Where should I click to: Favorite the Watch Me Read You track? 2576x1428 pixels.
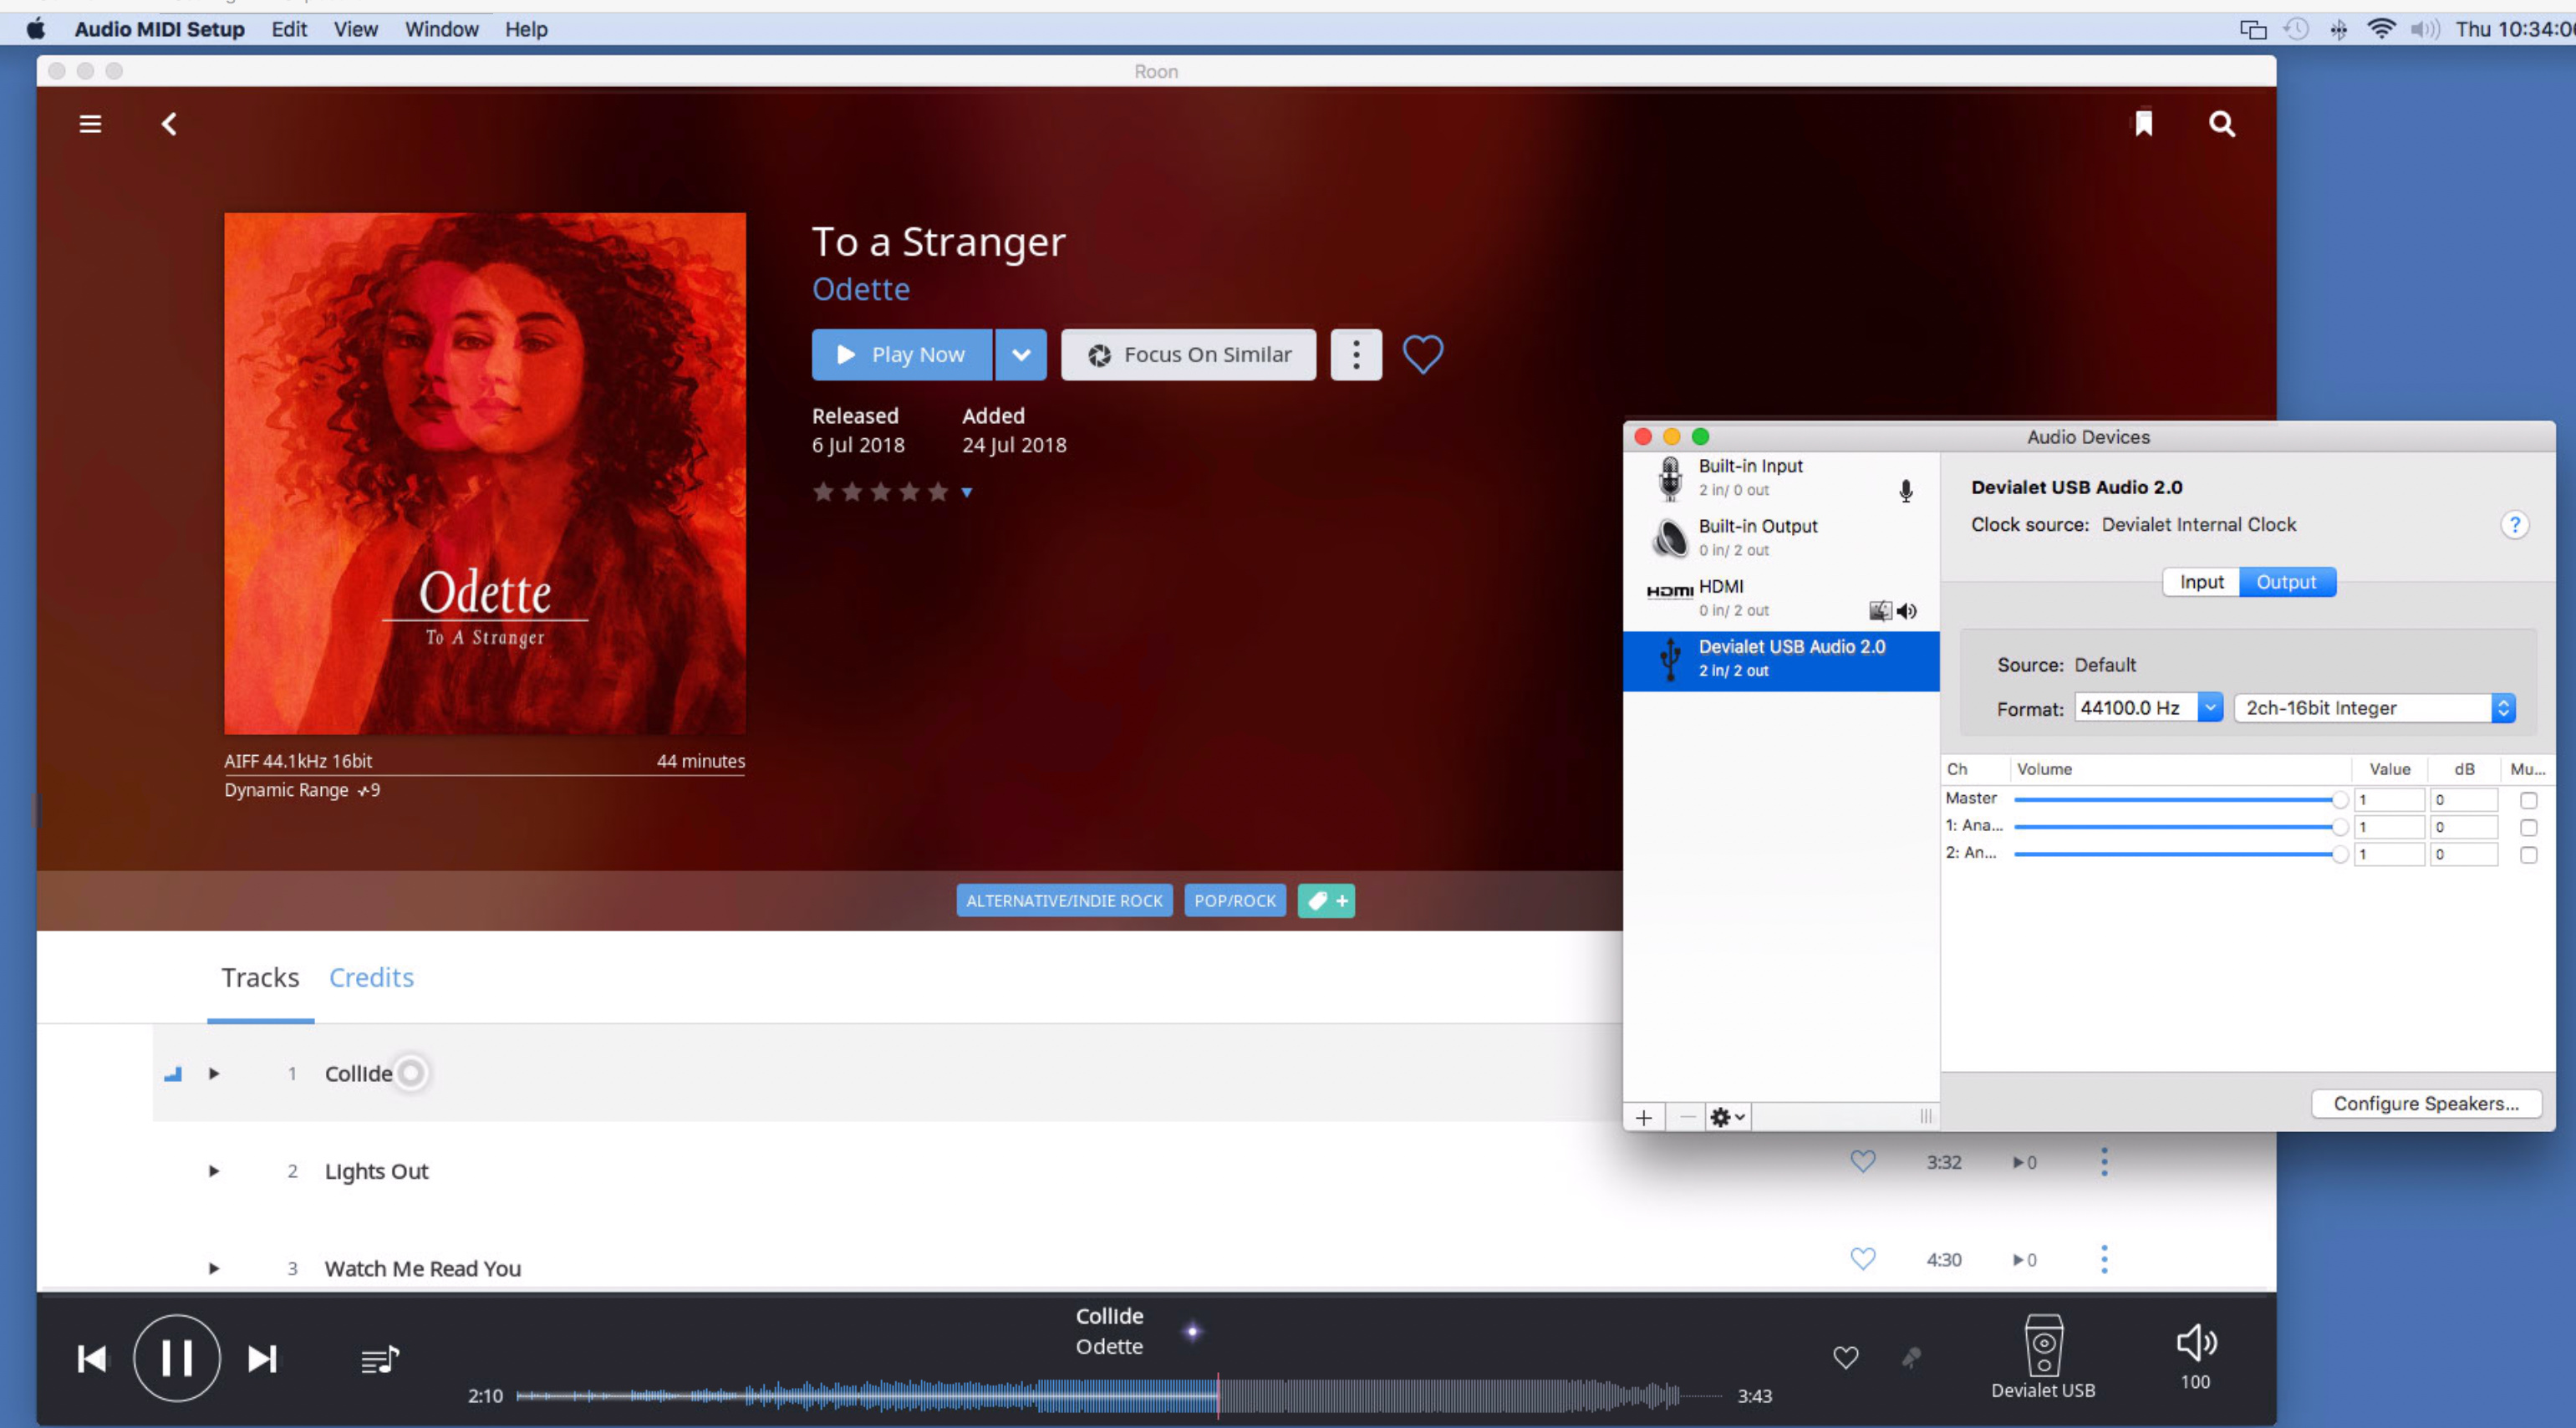[x=1862, y=1258]
